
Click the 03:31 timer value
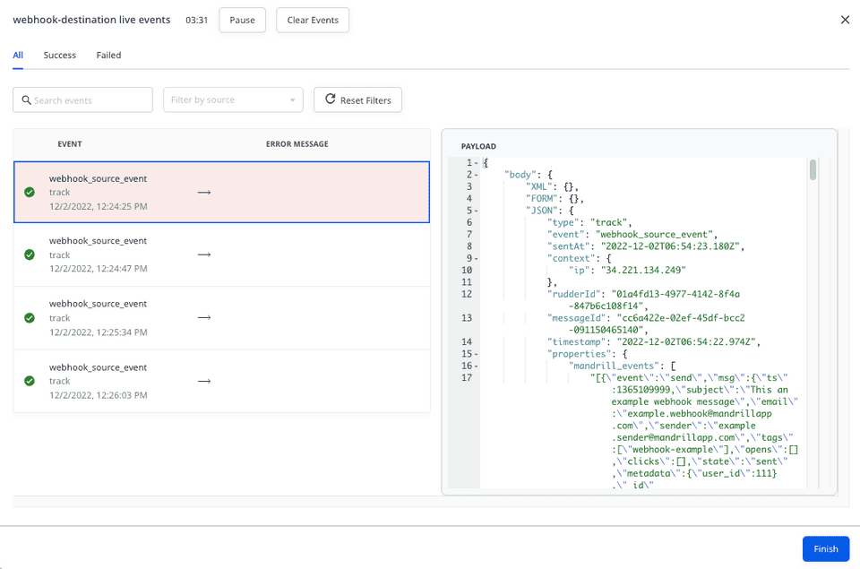tap(196, 21)
